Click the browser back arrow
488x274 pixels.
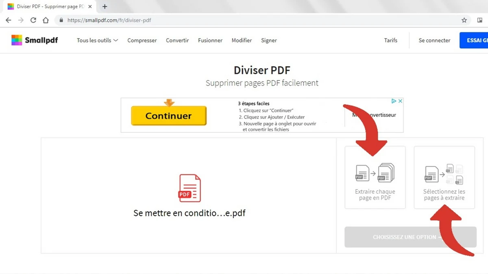8,19
